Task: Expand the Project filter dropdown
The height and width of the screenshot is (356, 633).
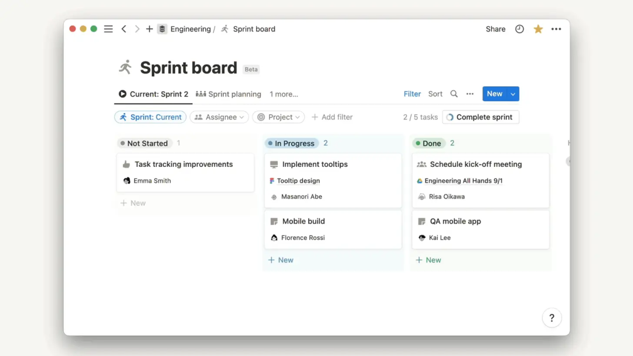Action: coord(279,117)
